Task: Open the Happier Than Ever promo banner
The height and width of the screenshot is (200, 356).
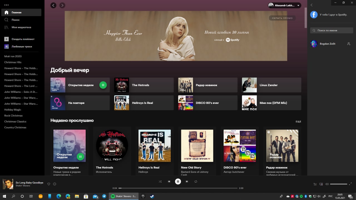Action: [x=176, y=36]
